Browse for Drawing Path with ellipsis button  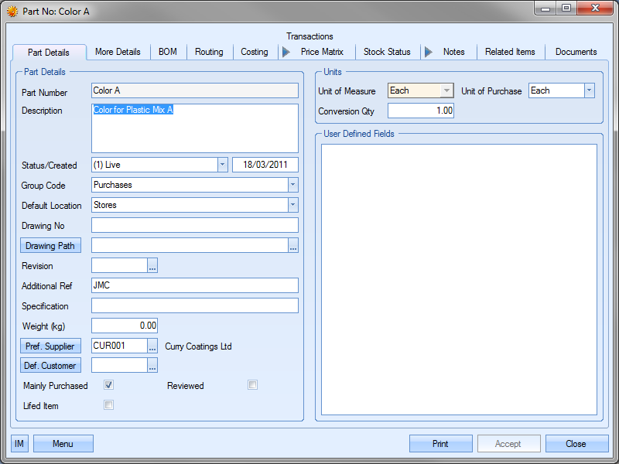click(x=293, y=246)
